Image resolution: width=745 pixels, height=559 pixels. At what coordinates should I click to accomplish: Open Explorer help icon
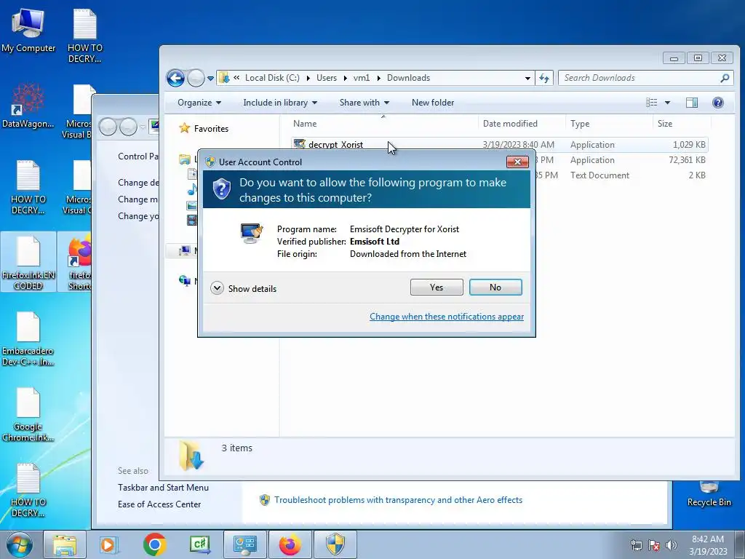pyautogui.click(x=718, y=103)
